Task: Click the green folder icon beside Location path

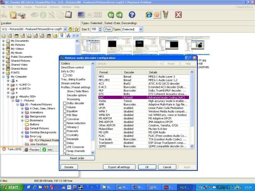Action: [x=70, y=29]
